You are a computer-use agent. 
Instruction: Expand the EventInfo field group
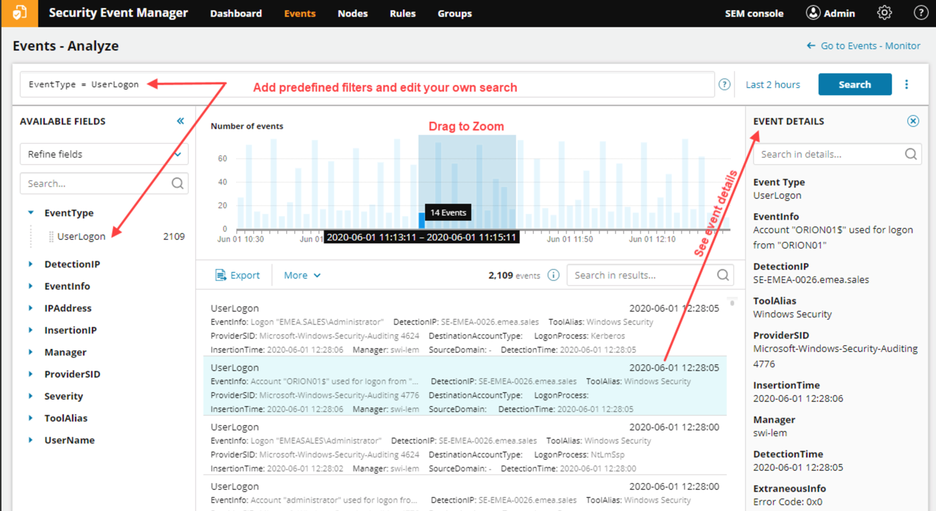[31, 286]
